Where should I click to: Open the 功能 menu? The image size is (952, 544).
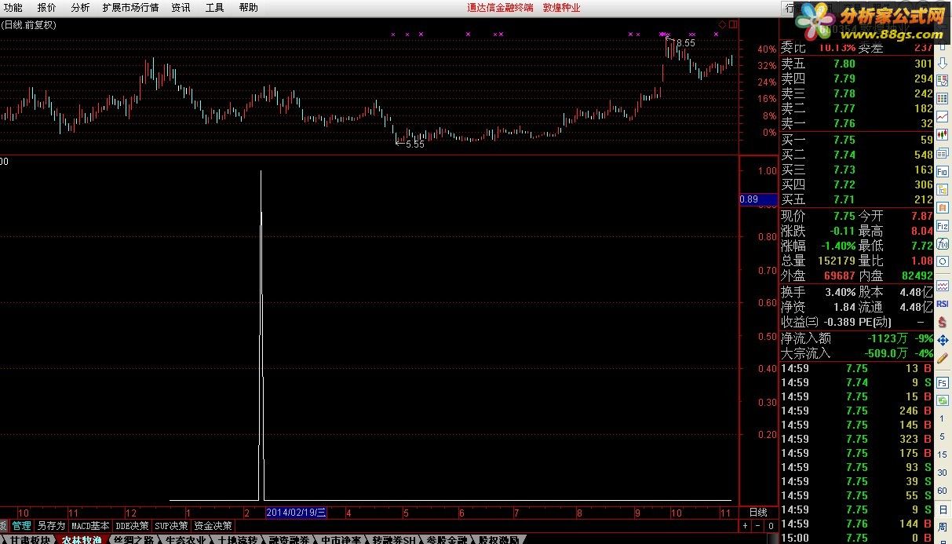pos(13,7)
